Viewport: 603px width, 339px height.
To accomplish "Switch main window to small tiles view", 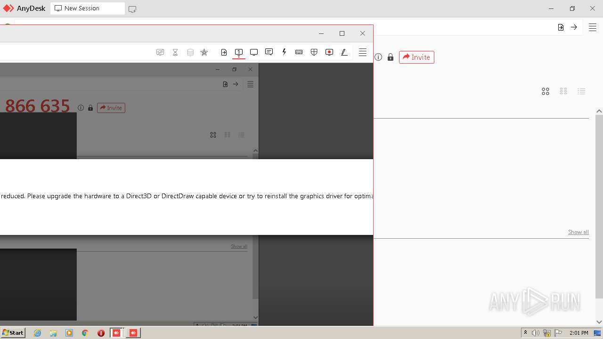I will coord(563,91).
